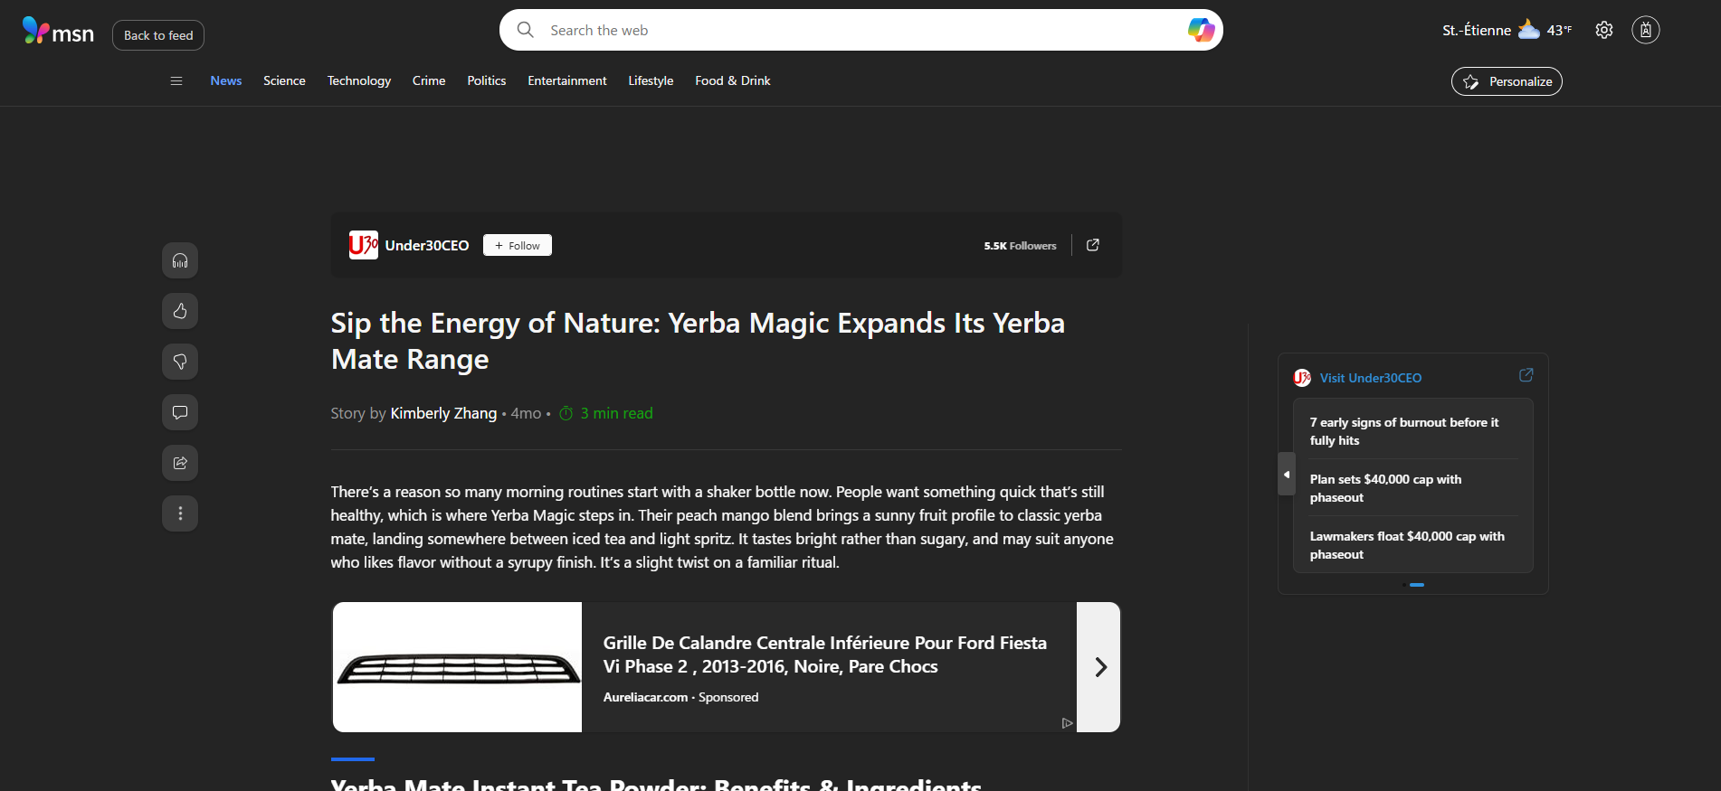
Task: Click the Aureliacar.com sponsor text
Action: point(645,697)
